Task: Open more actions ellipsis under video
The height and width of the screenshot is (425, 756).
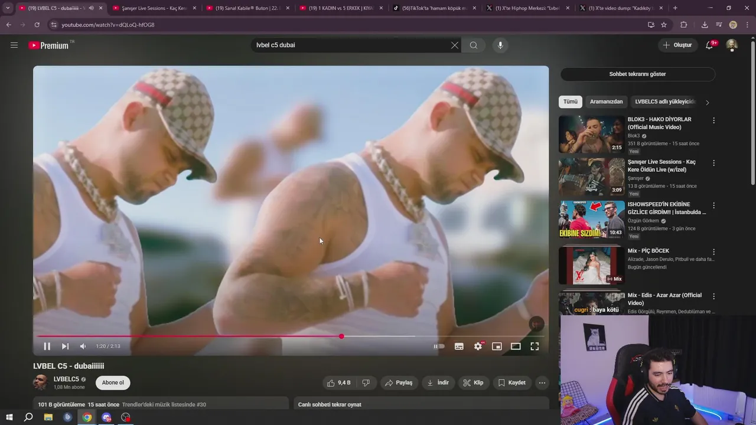Action: pyautogui.click(x=542, y=382)
